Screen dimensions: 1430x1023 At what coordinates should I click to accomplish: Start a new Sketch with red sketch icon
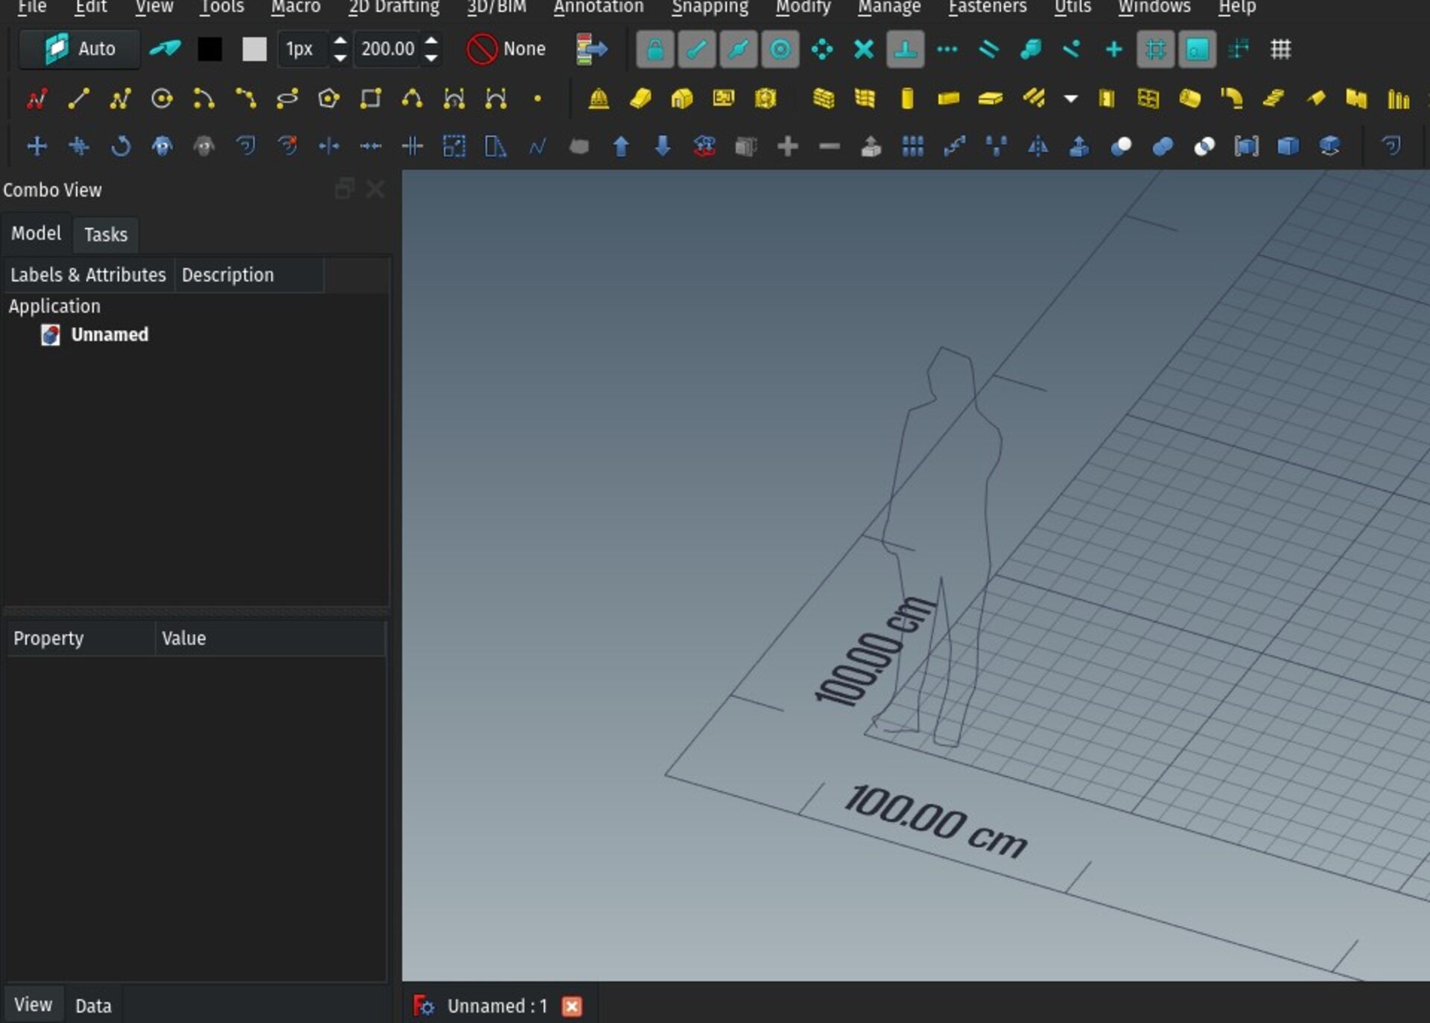coord(36,98)
